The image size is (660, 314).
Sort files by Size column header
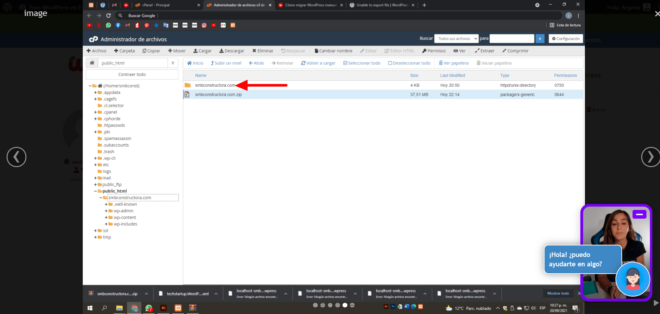(x=414, y=76)
